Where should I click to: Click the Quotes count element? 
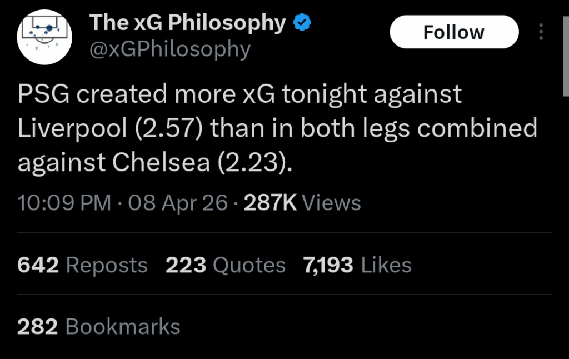pyautogui.click(x=225, y=265)
